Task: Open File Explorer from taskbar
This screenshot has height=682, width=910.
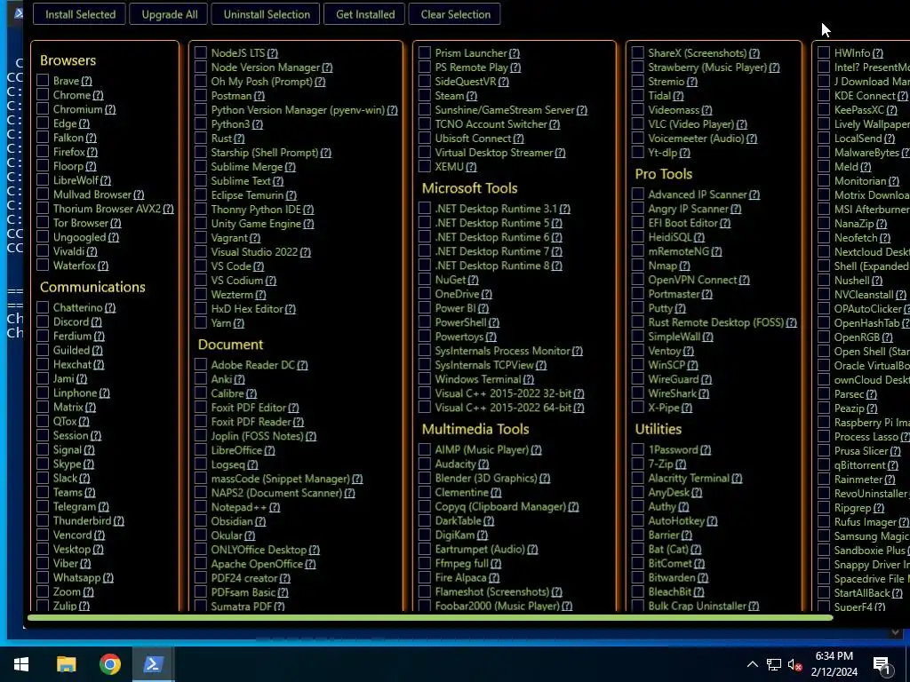Action: [x=66, y=664]
